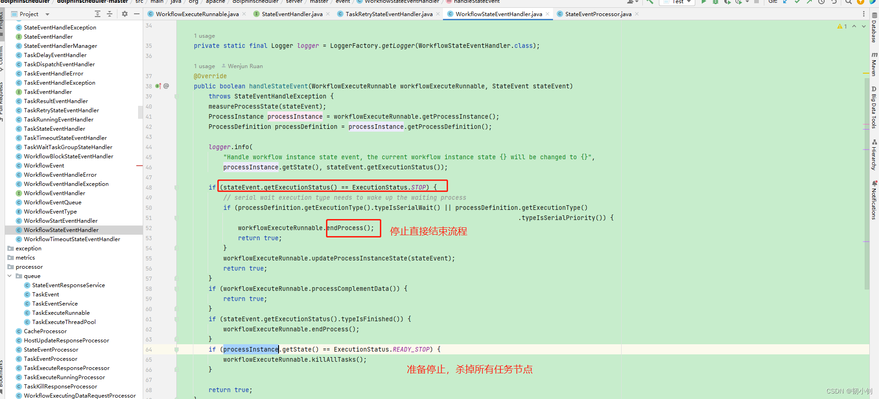Open the Database tool window
This screenshot has height=399, width=879.
874,28
